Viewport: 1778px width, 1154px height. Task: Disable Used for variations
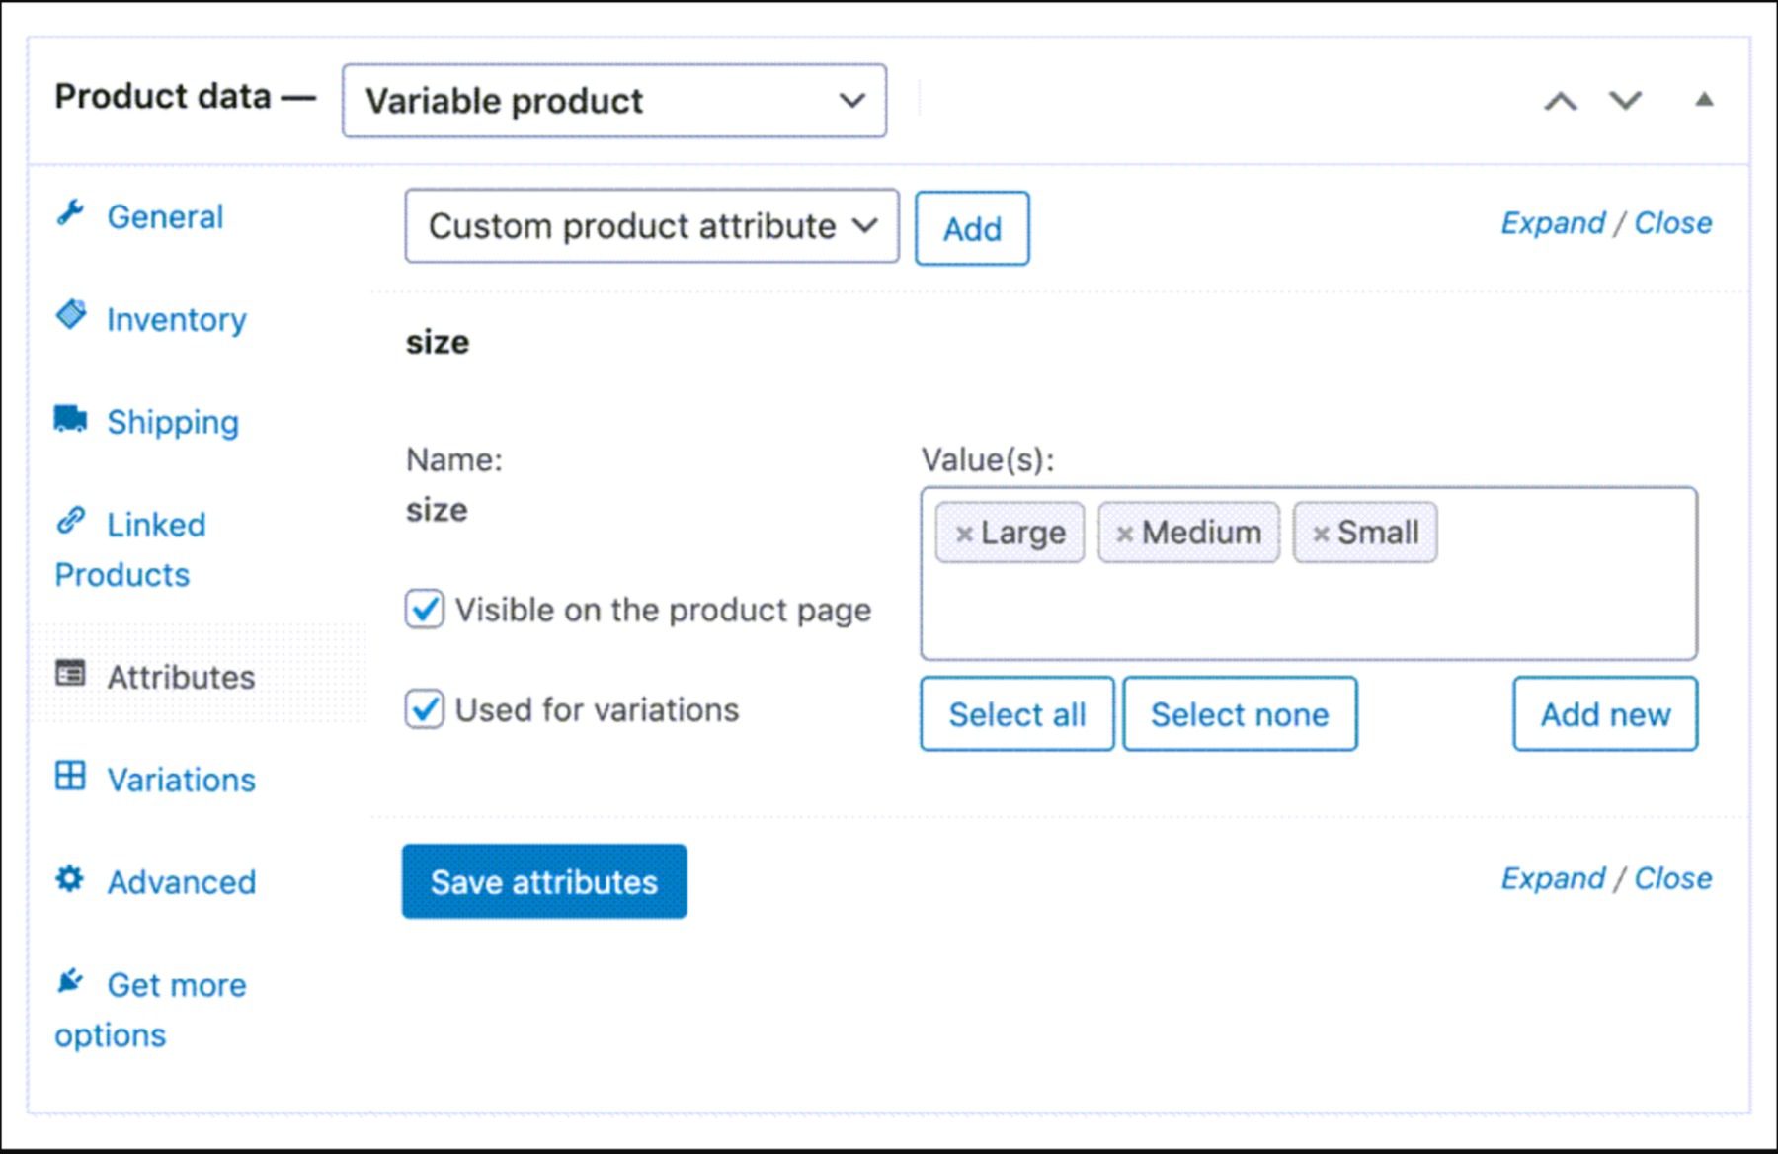coord(424,709)
